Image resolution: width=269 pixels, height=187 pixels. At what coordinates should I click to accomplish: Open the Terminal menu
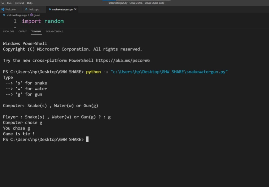click(19, 3)
